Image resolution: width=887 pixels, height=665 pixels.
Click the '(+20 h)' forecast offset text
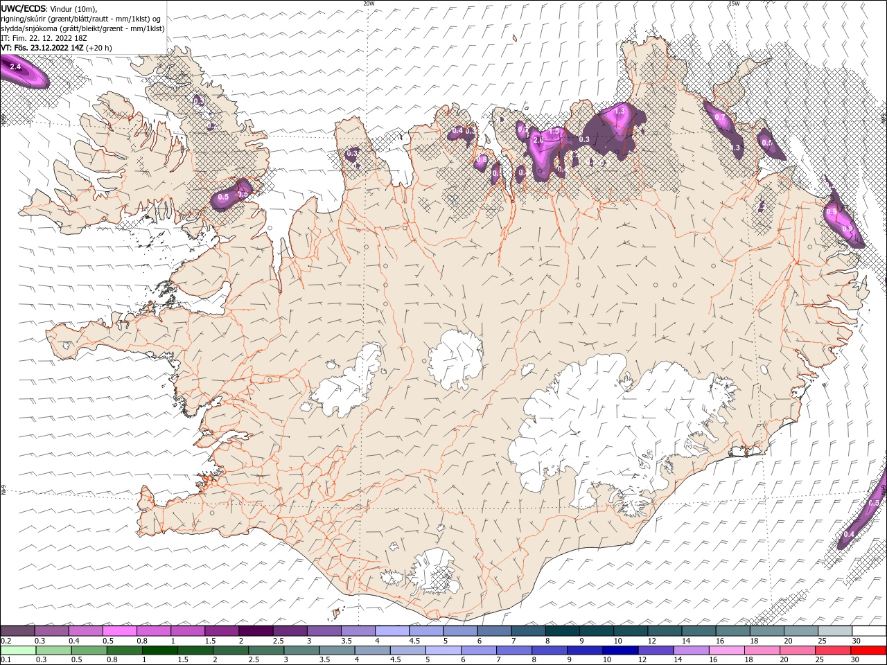[x=99, y=48]
